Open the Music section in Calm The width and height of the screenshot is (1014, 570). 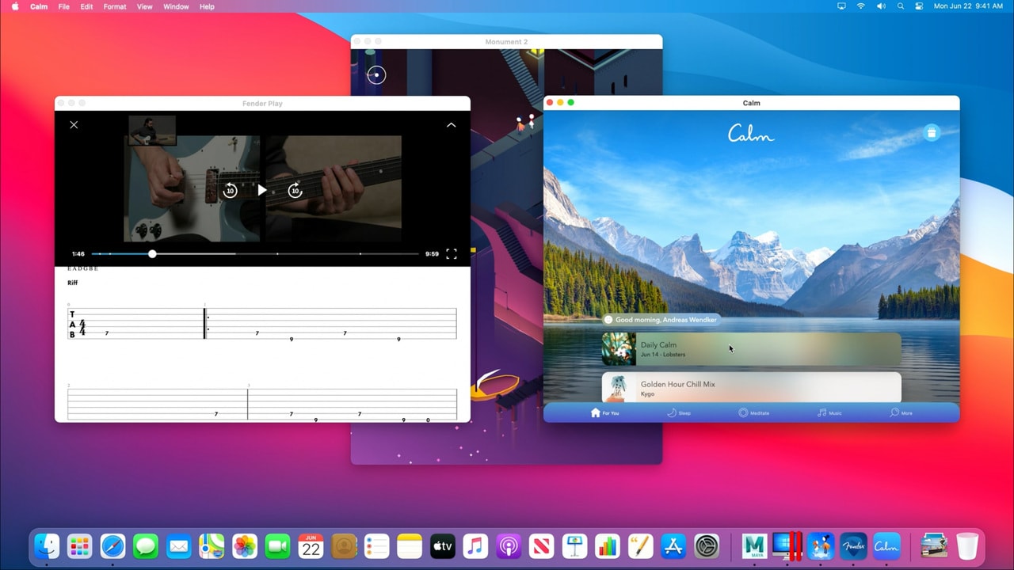[829, 412]
